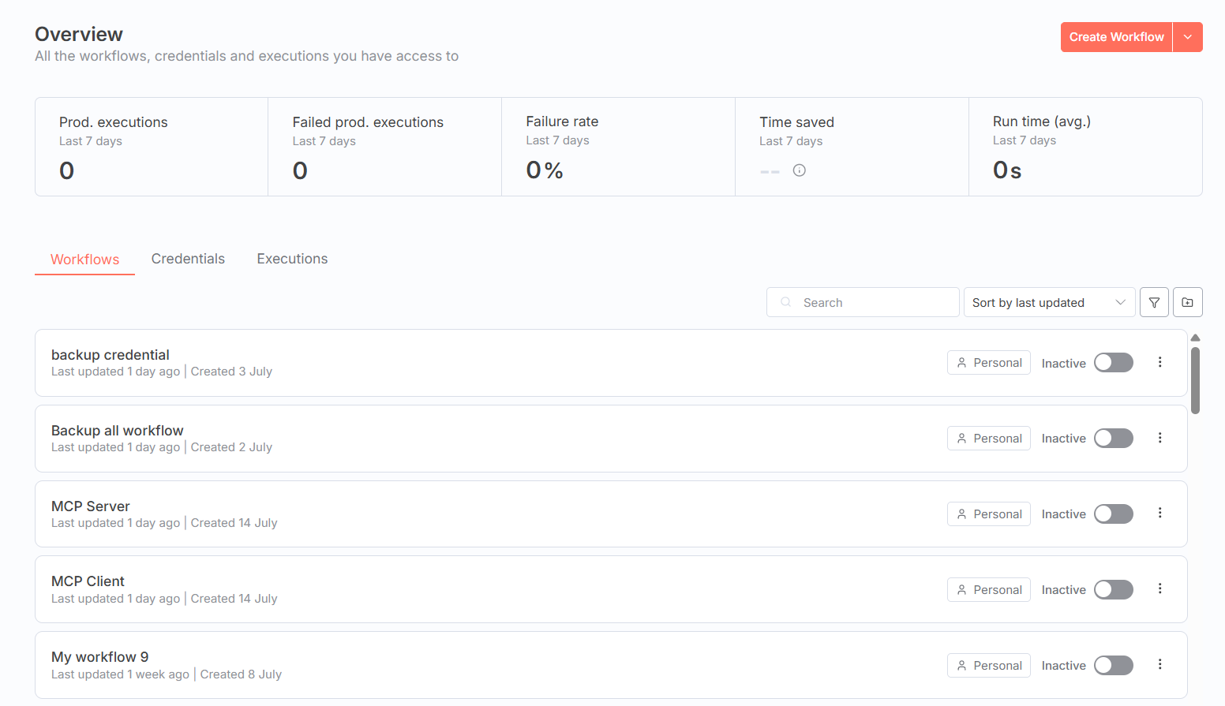Image resolution: width=1225 pixels, height=706 pixels.
Task: Click the Create Workflow button
Action: click(1116, 37)
